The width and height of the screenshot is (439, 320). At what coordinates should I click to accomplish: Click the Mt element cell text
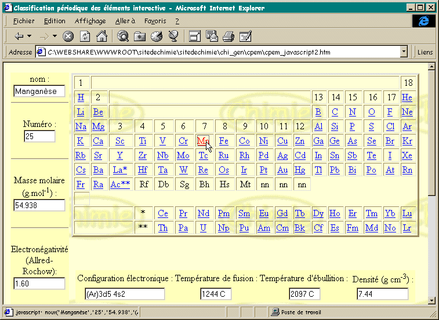(x=245, y=184)
